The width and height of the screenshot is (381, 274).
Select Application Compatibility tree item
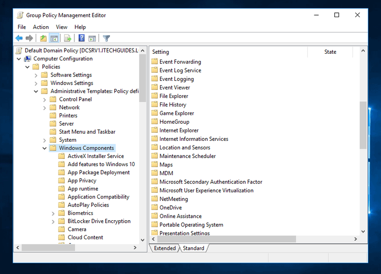click(x=99, y=197)
